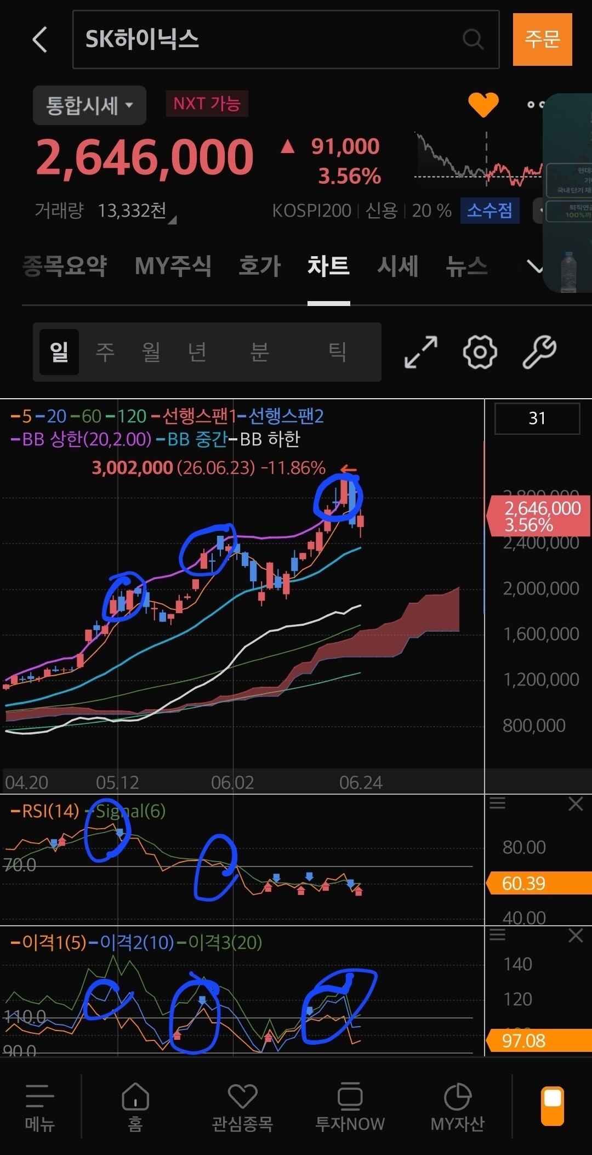Viewport: 592px width, 1155px height.
Task: Tap the KOSPI200 label
Action: 311,211
